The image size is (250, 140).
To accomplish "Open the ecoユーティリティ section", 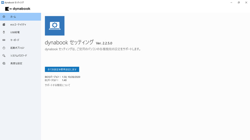I will [20, 25].
